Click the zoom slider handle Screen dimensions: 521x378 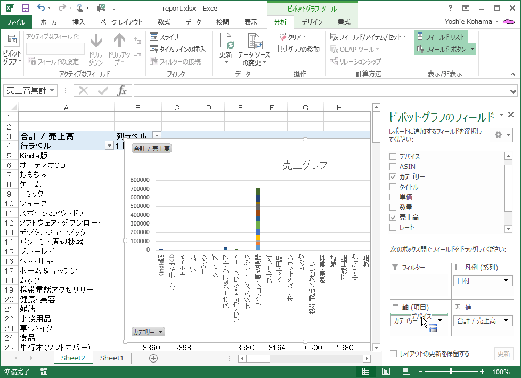tap(451, 372)
